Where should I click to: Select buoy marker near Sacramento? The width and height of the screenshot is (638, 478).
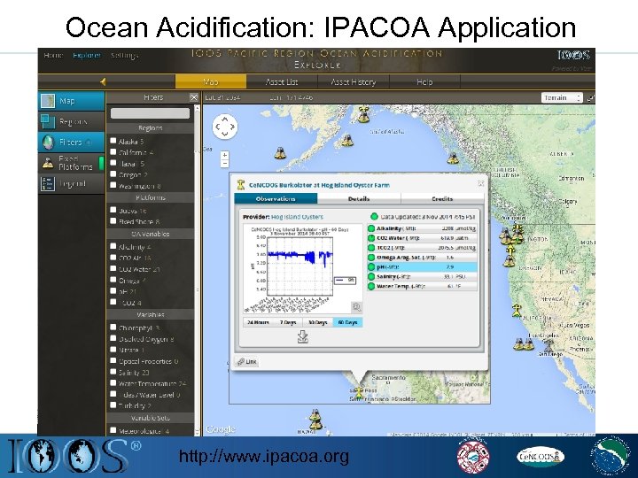click(x=359, y=392)
